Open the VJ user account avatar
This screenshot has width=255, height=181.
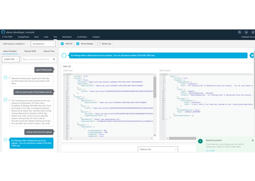pos(246,32)
